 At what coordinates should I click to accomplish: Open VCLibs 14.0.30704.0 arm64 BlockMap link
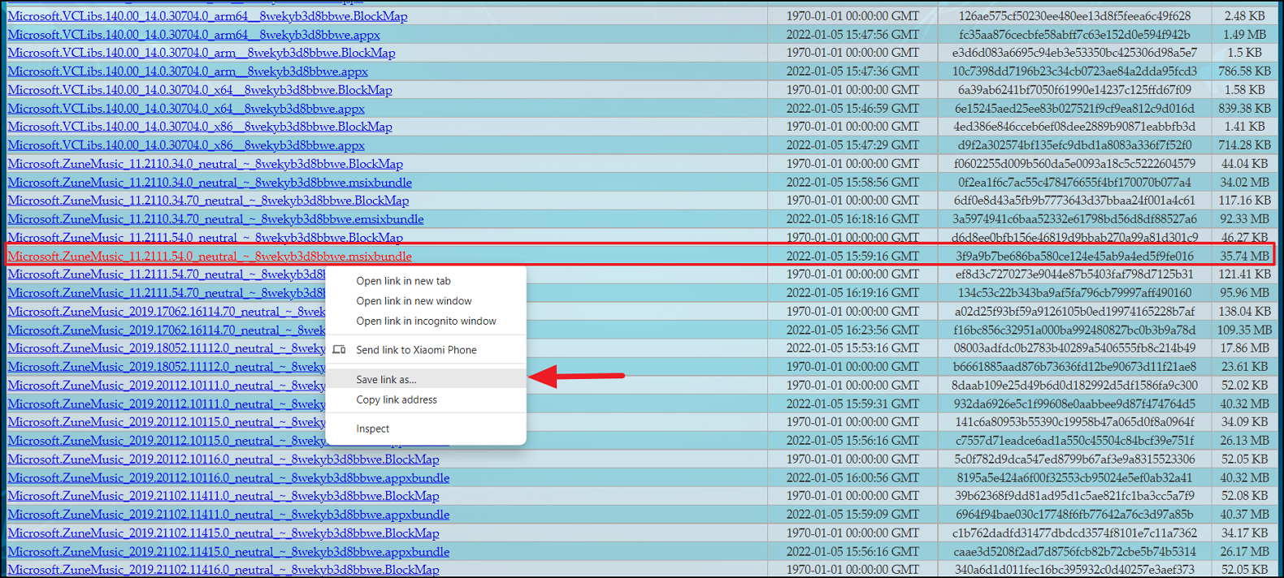pos(207,16)
